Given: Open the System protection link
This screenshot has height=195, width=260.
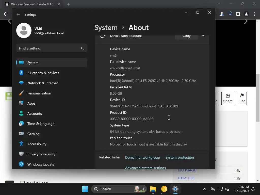Looking at the screenshot, I should [x=180, y=157].
